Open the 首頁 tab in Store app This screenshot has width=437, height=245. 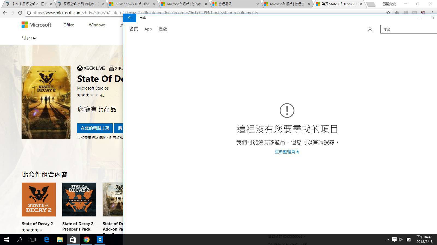coord(134,29)
